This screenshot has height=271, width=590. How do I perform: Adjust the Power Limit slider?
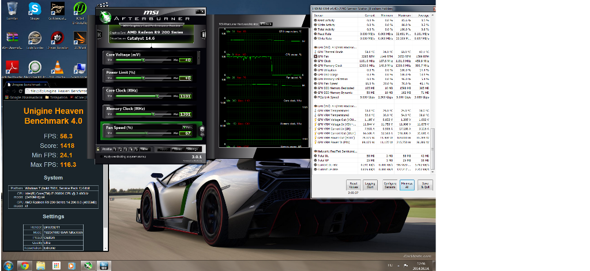(144, 78)
